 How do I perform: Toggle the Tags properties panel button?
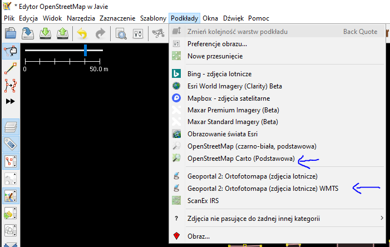tap(11, 144)
